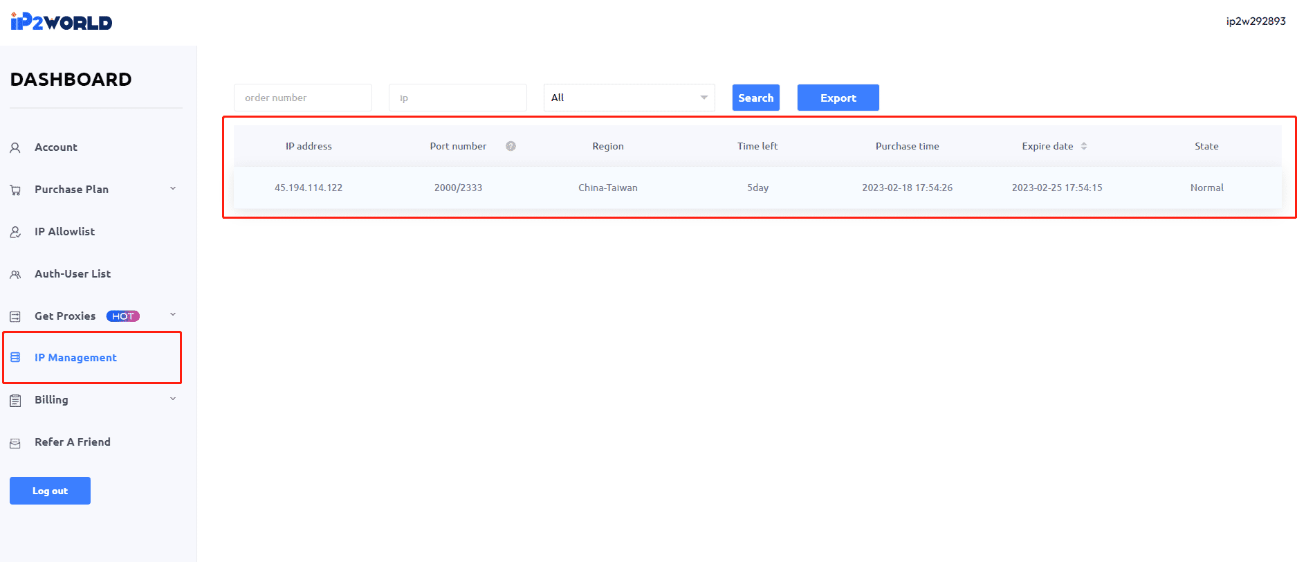
Task: Click the Time left column header
Action: click(757, 146)
